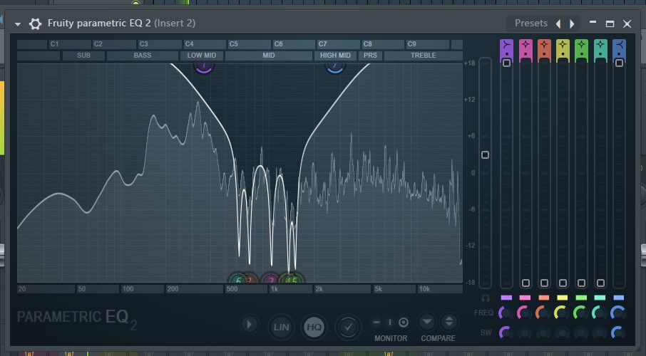646x356 pixels.
Task: Select the orange band 3 color swatch
Action: point(544,298)
